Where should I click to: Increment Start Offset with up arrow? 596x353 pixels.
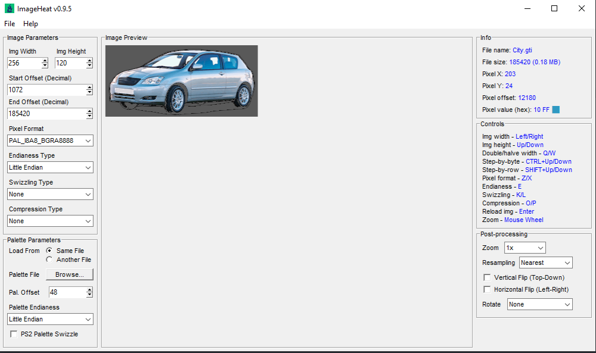89,88
